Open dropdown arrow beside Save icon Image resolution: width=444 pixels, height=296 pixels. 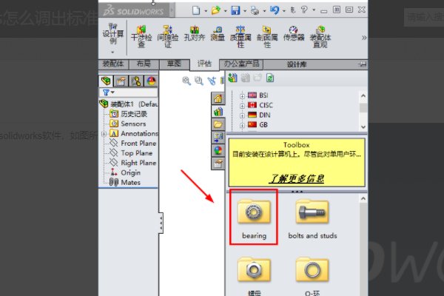click(245, 11)
